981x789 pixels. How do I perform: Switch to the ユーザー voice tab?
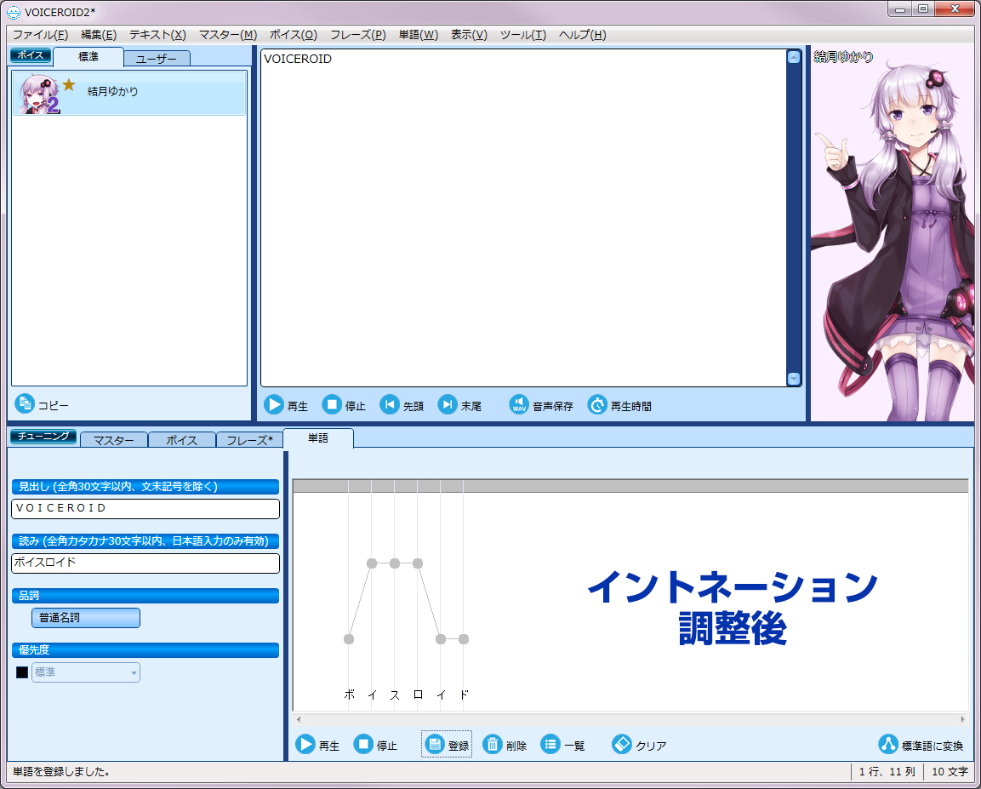point(157,59)
